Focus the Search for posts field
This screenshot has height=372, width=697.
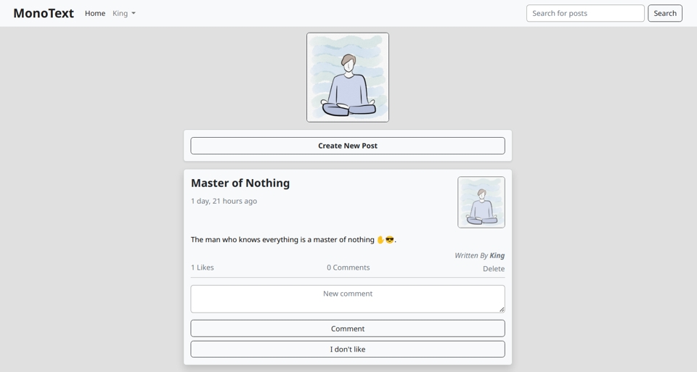coord(585,13)
